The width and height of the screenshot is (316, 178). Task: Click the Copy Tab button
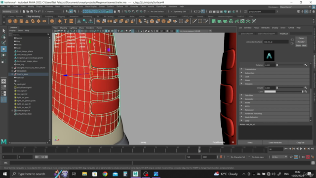click(300, 142)
